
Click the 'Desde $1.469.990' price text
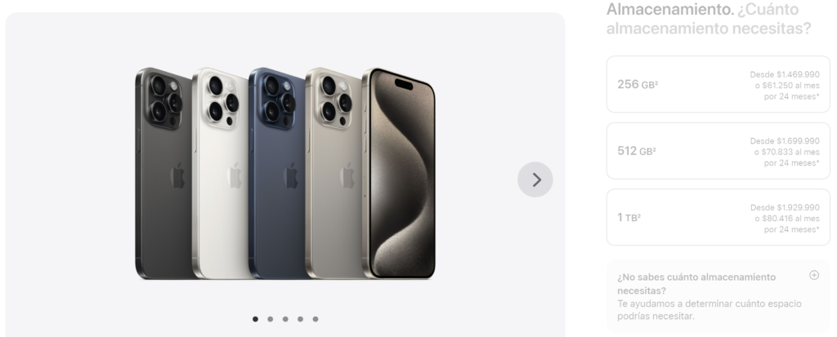(785, 74)
